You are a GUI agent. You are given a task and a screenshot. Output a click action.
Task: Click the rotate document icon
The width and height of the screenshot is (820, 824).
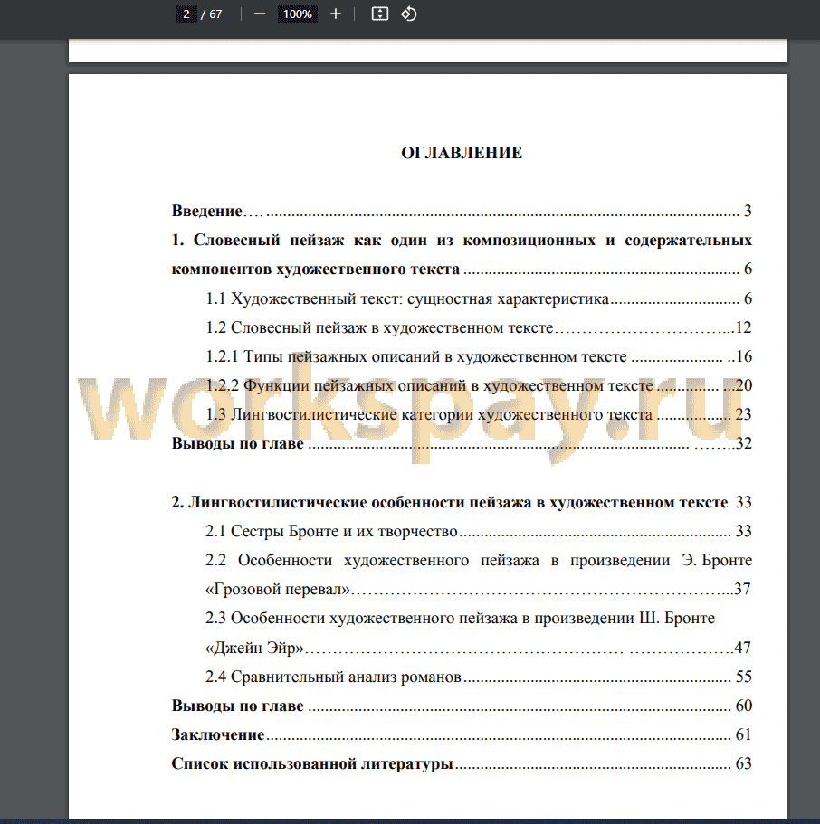409,14
